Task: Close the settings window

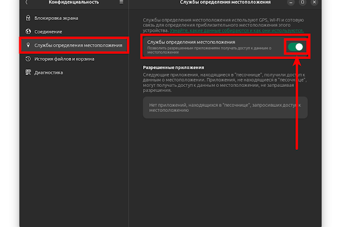Action: click(x=313, y=3)
